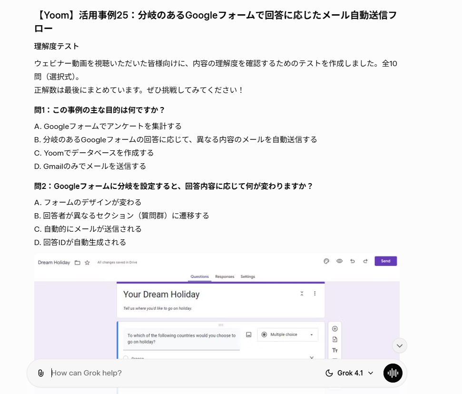Click the ウェビナー動画を視聴いただいた intro paragraph
462x394 pixels.
pyautogui.click(x=216, y=70)
